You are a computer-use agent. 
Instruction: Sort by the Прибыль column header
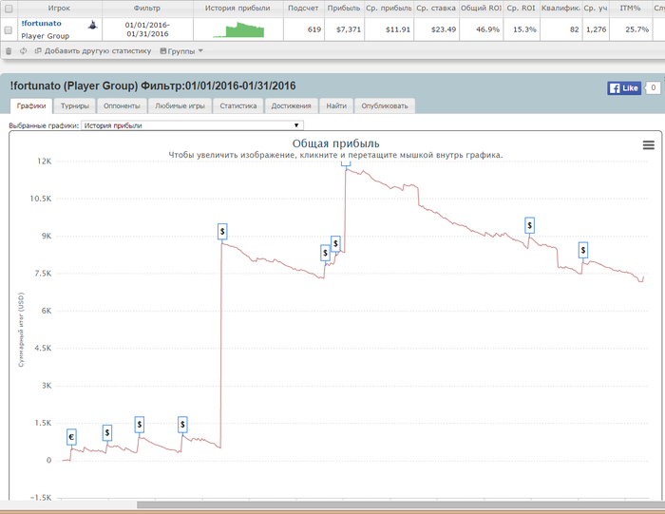[x=344, y=8]
